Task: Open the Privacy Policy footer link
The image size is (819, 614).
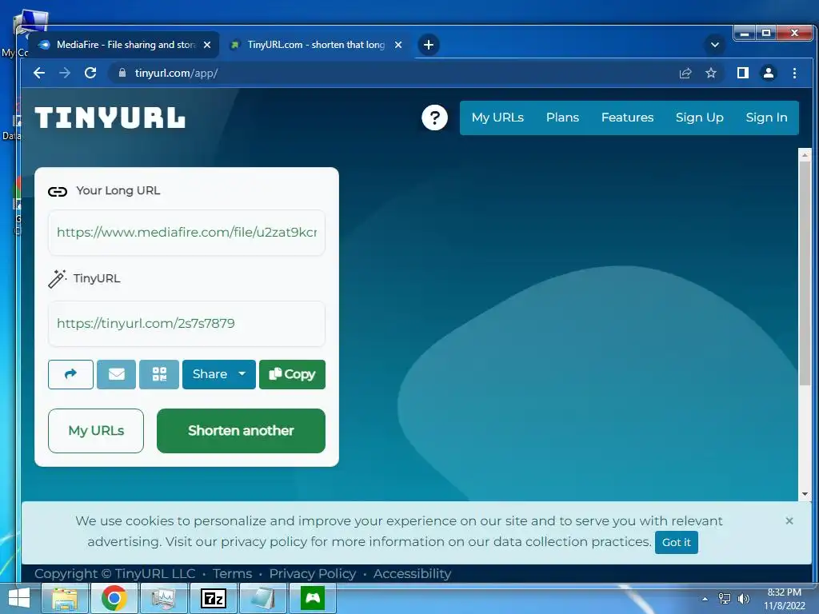Action: tap(313, 574)
